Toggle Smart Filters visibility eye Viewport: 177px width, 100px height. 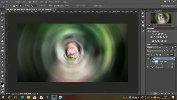(153, 61)
